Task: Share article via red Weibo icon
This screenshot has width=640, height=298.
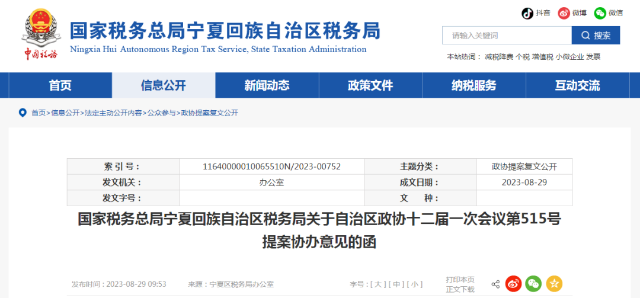Action: click(513, 284)
